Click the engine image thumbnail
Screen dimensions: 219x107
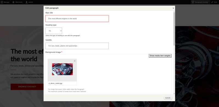click(62, 69)
